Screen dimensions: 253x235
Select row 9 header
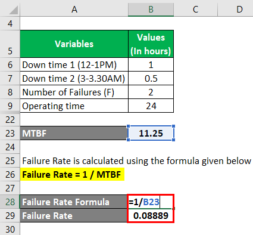tap(10, 106)
